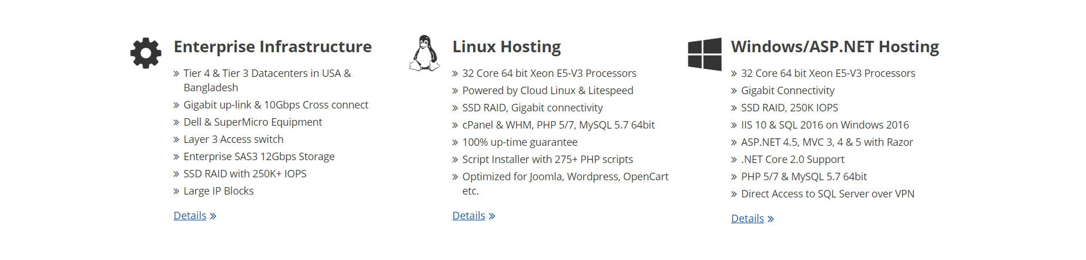Click Script Installer with 275+ PHP scripts

(x=547, y=160)
